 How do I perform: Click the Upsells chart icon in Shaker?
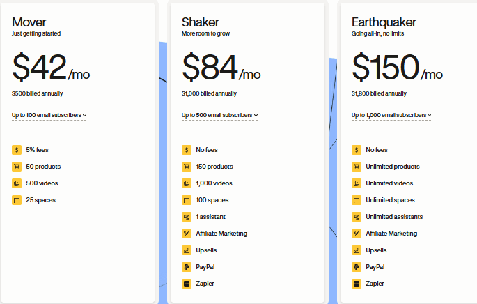coord(187,250)
